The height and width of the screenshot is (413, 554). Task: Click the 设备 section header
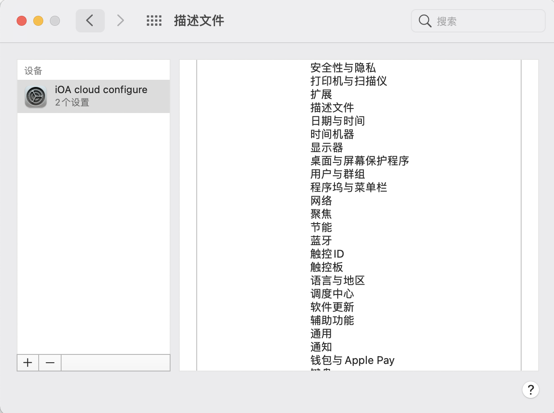[33, 71]
